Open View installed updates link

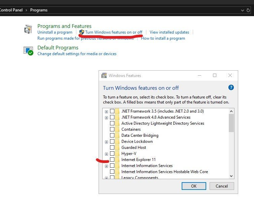click(x=169, y=32)
